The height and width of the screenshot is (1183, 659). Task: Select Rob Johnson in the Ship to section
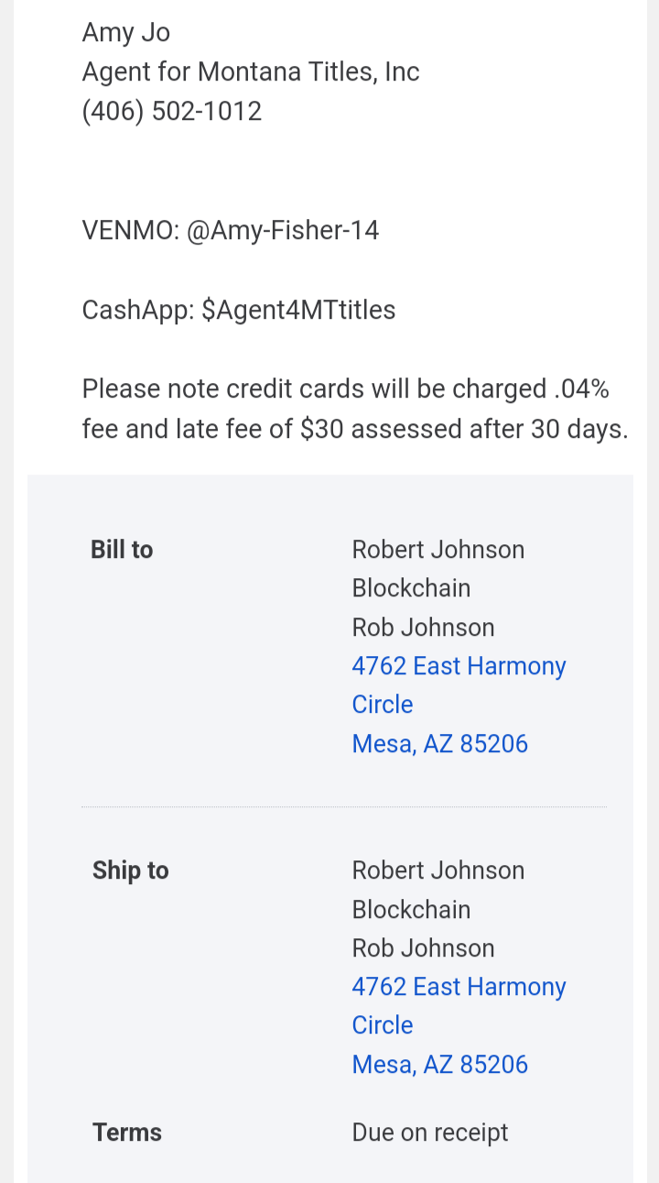tap(423, 948)
